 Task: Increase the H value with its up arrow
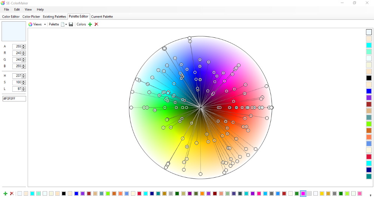coord(23,75)
